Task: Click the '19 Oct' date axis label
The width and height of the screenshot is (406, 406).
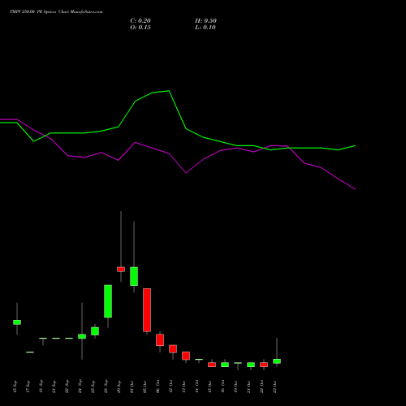Action: pos(235,387)
